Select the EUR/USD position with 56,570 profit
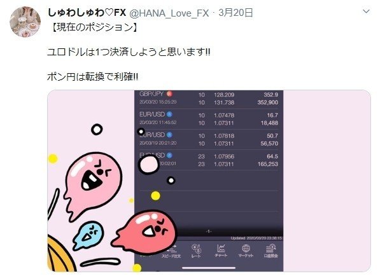This screenshot has width=378, height=276. (209, 139)
